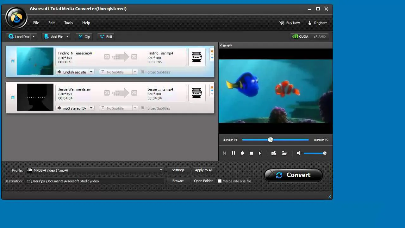Toggle AMD acceleration
Viewport: 405px width, 228px height.
click(x=320, y=36)
